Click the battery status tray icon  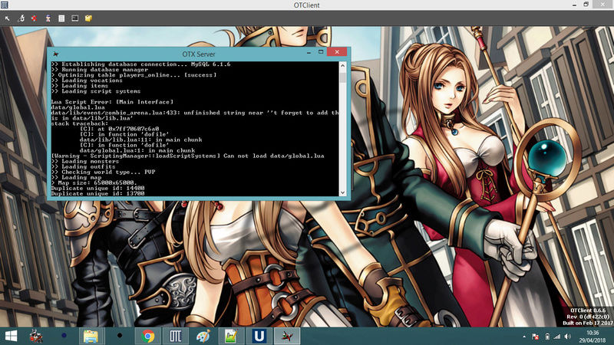pyautogui.click(x=547, y=337)
